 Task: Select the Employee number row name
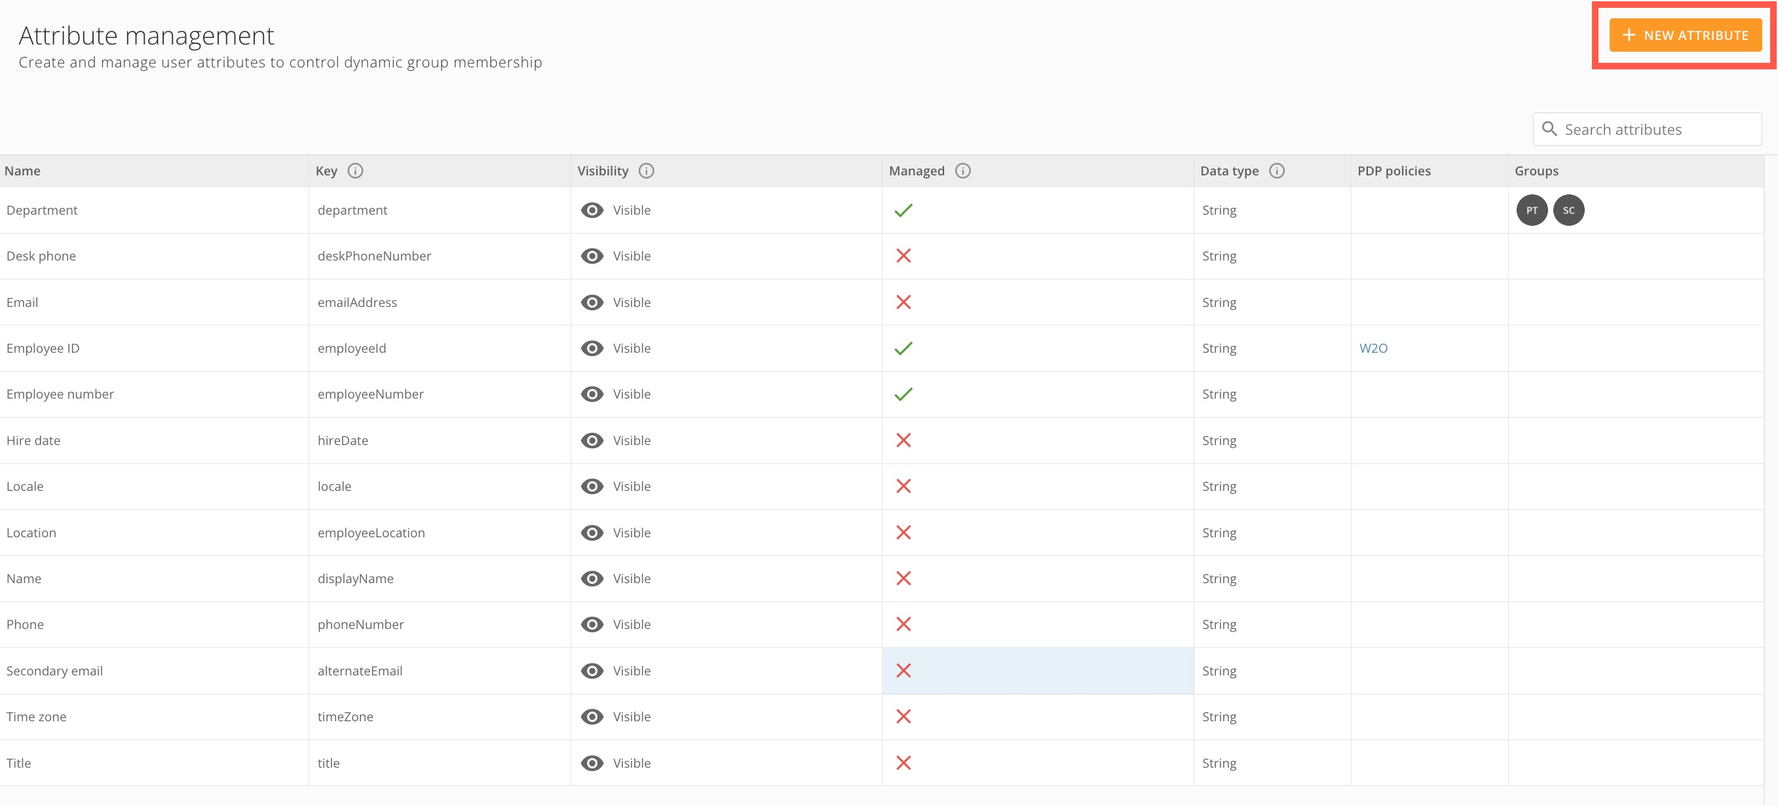pyautogui.click(x=60, y=394)
